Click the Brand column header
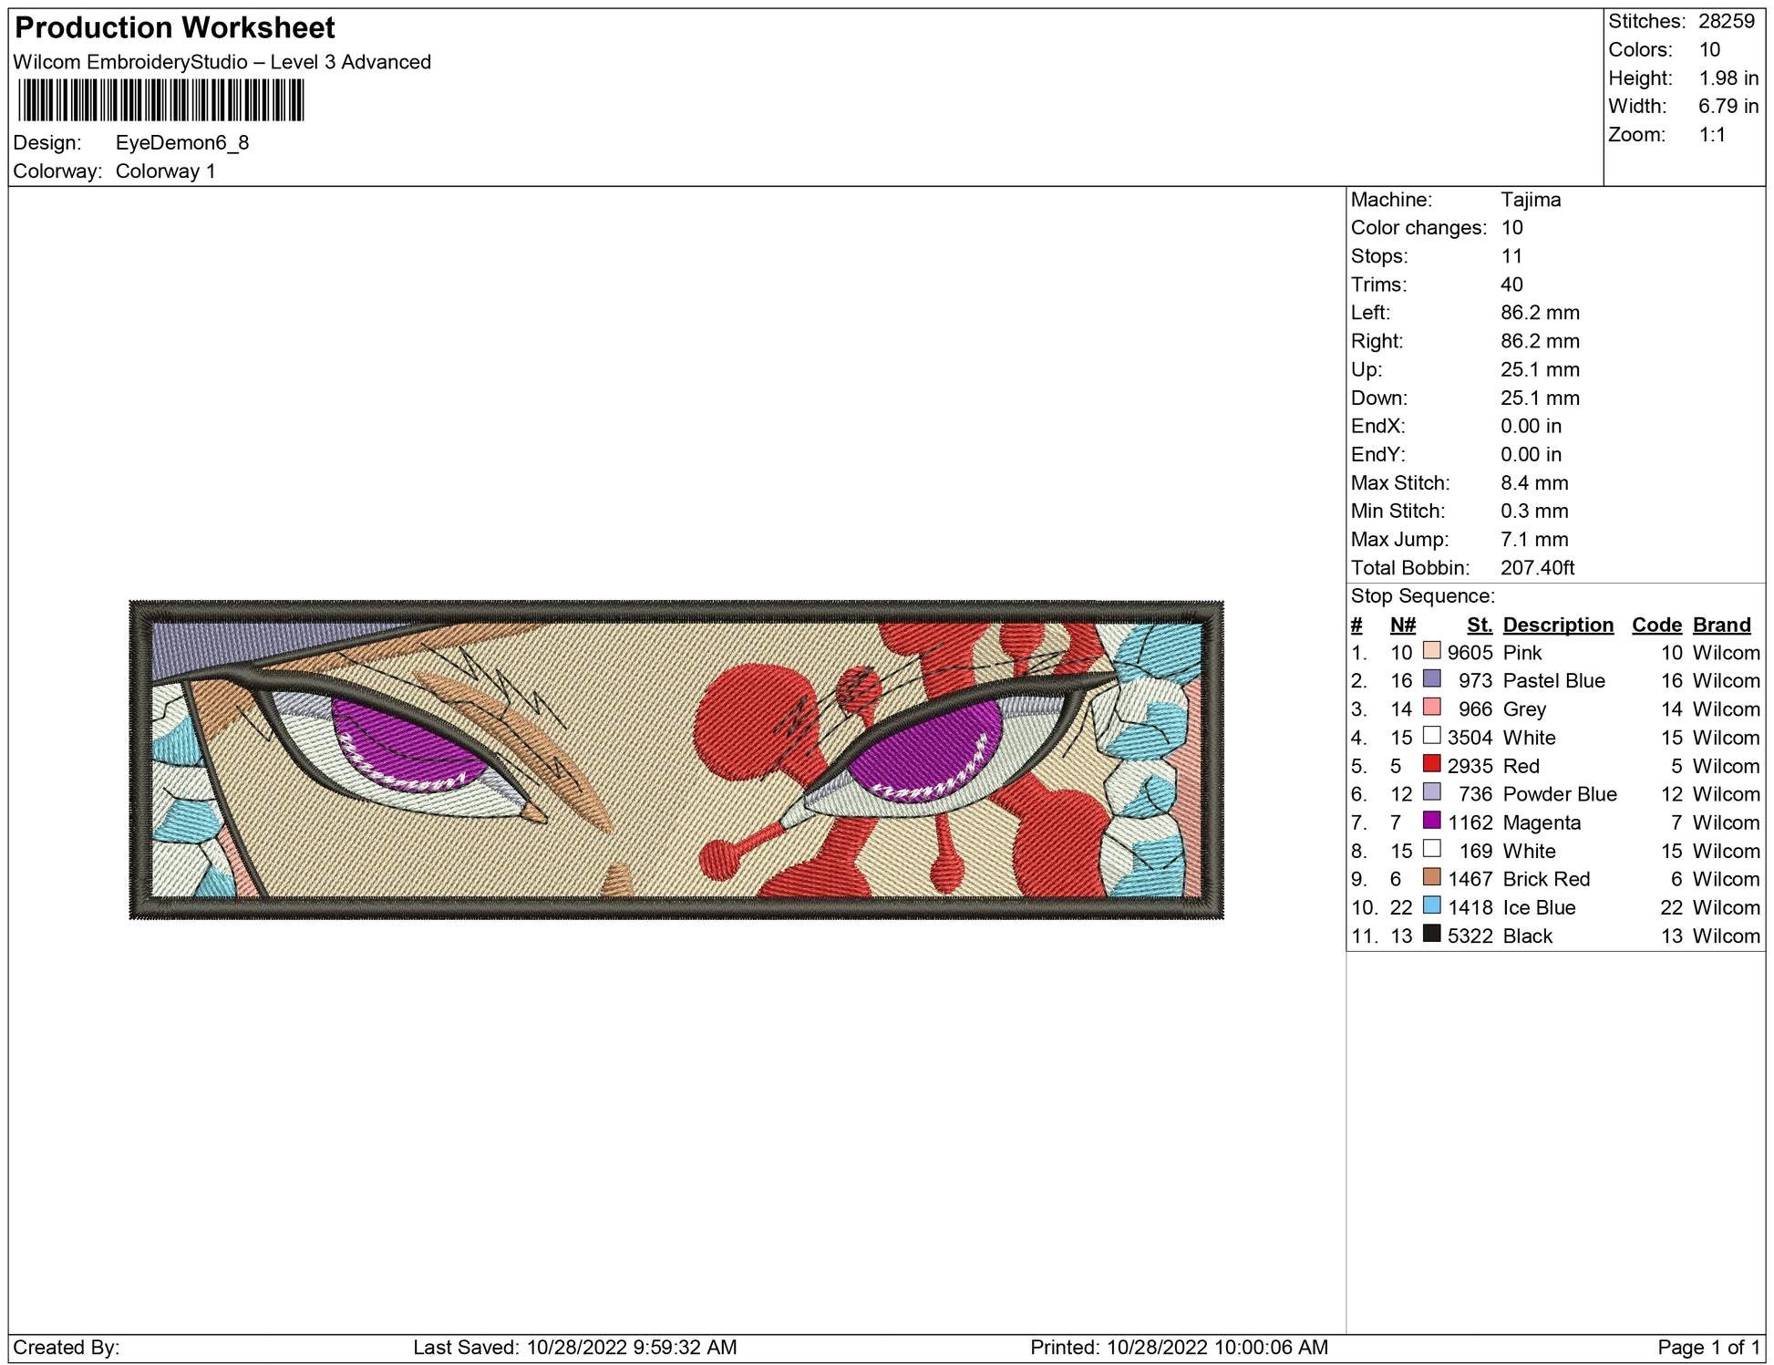Screen dimensions: 1774x1365 1721,625
